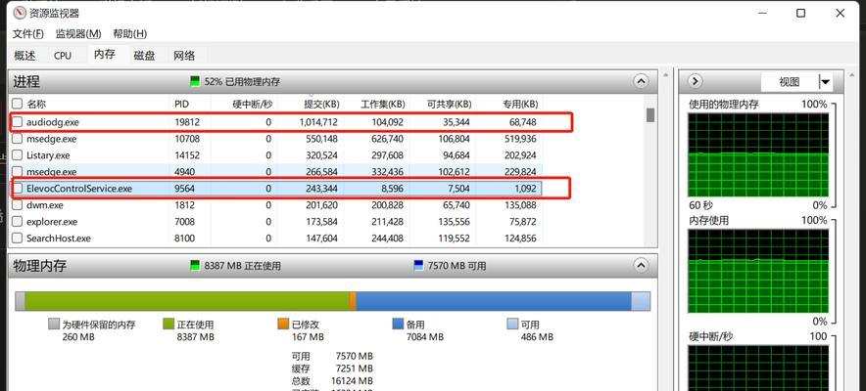Click the gray 为硬件保留的内存 legend swatch

[54, 324]
